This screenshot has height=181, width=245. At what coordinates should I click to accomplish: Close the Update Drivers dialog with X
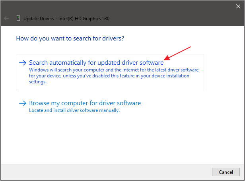click(x=238, y=6)
